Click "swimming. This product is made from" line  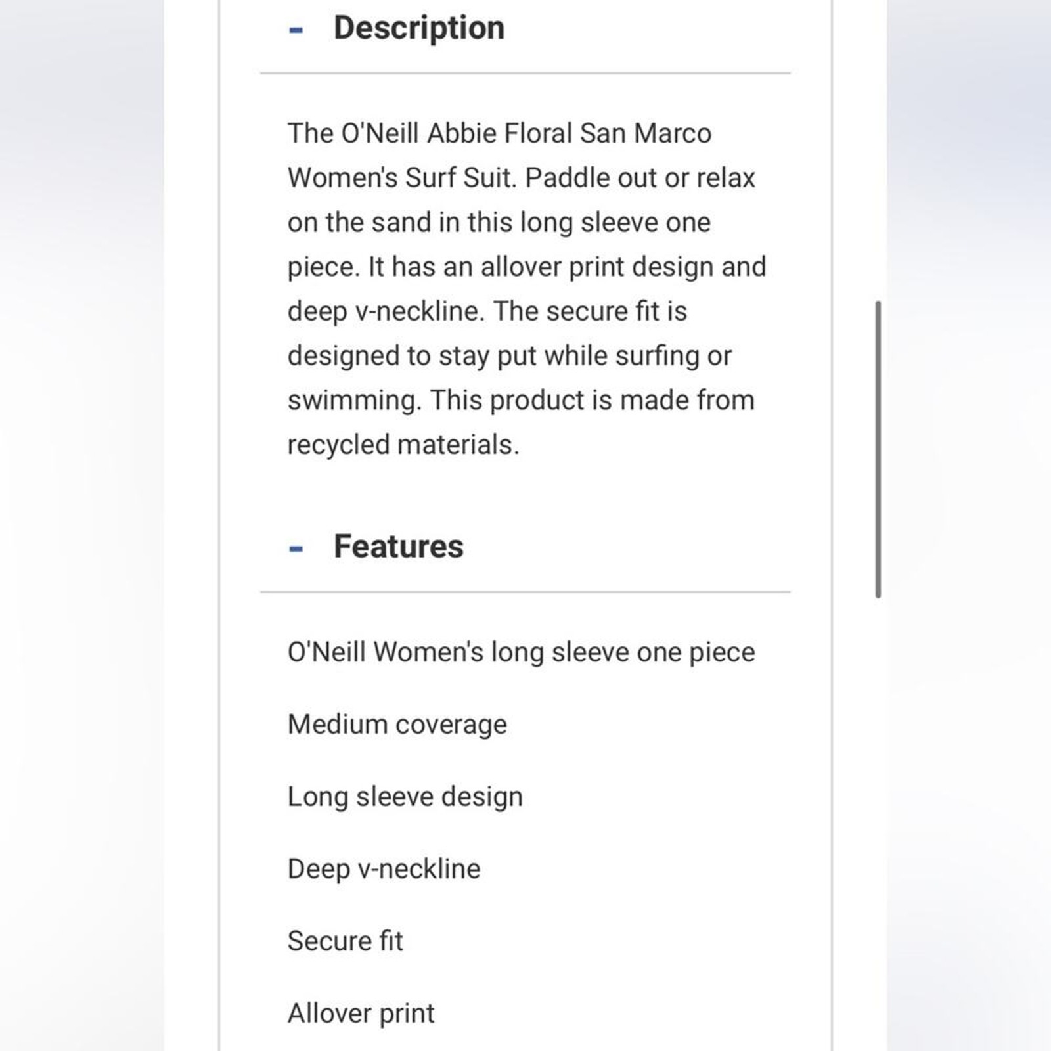521,401
